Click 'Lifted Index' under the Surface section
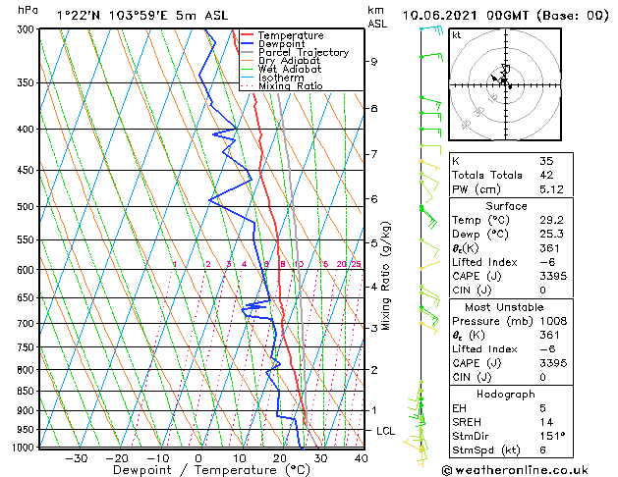This screenshot has height=477, width=618. coord(484,262)
